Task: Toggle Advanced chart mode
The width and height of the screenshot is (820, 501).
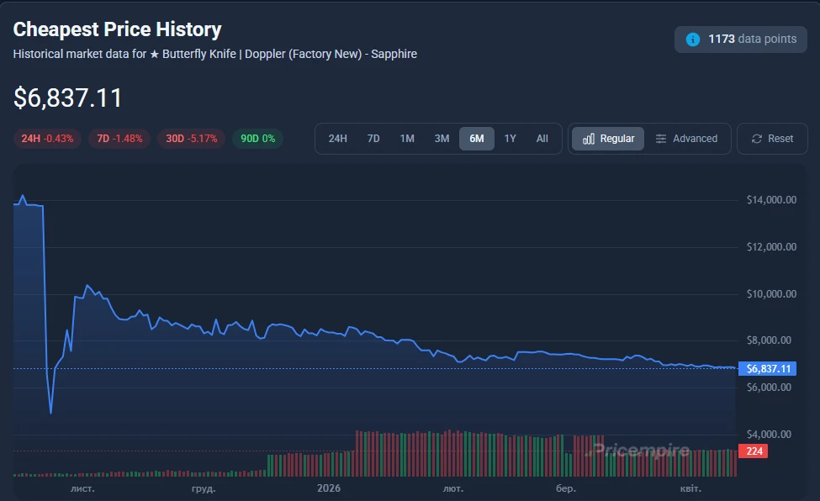Action: 686,139
